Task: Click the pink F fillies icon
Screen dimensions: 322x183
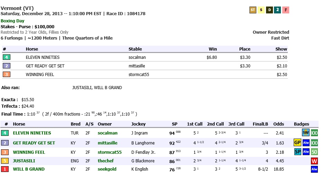Action: click(x=285, y=10)
